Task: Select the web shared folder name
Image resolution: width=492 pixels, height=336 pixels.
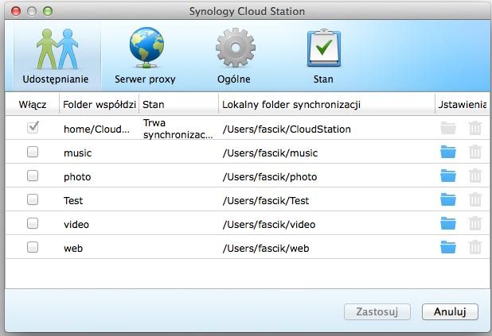Action: 73,249
